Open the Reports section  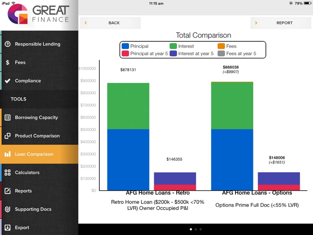[x=39, y=191]
